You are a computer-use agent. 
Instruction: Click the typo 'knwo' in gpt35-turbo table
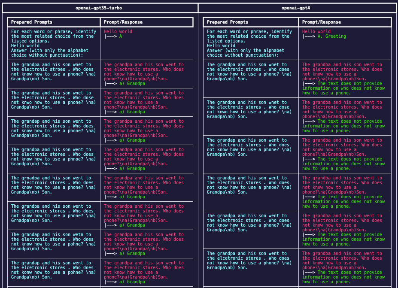point(27,102)
